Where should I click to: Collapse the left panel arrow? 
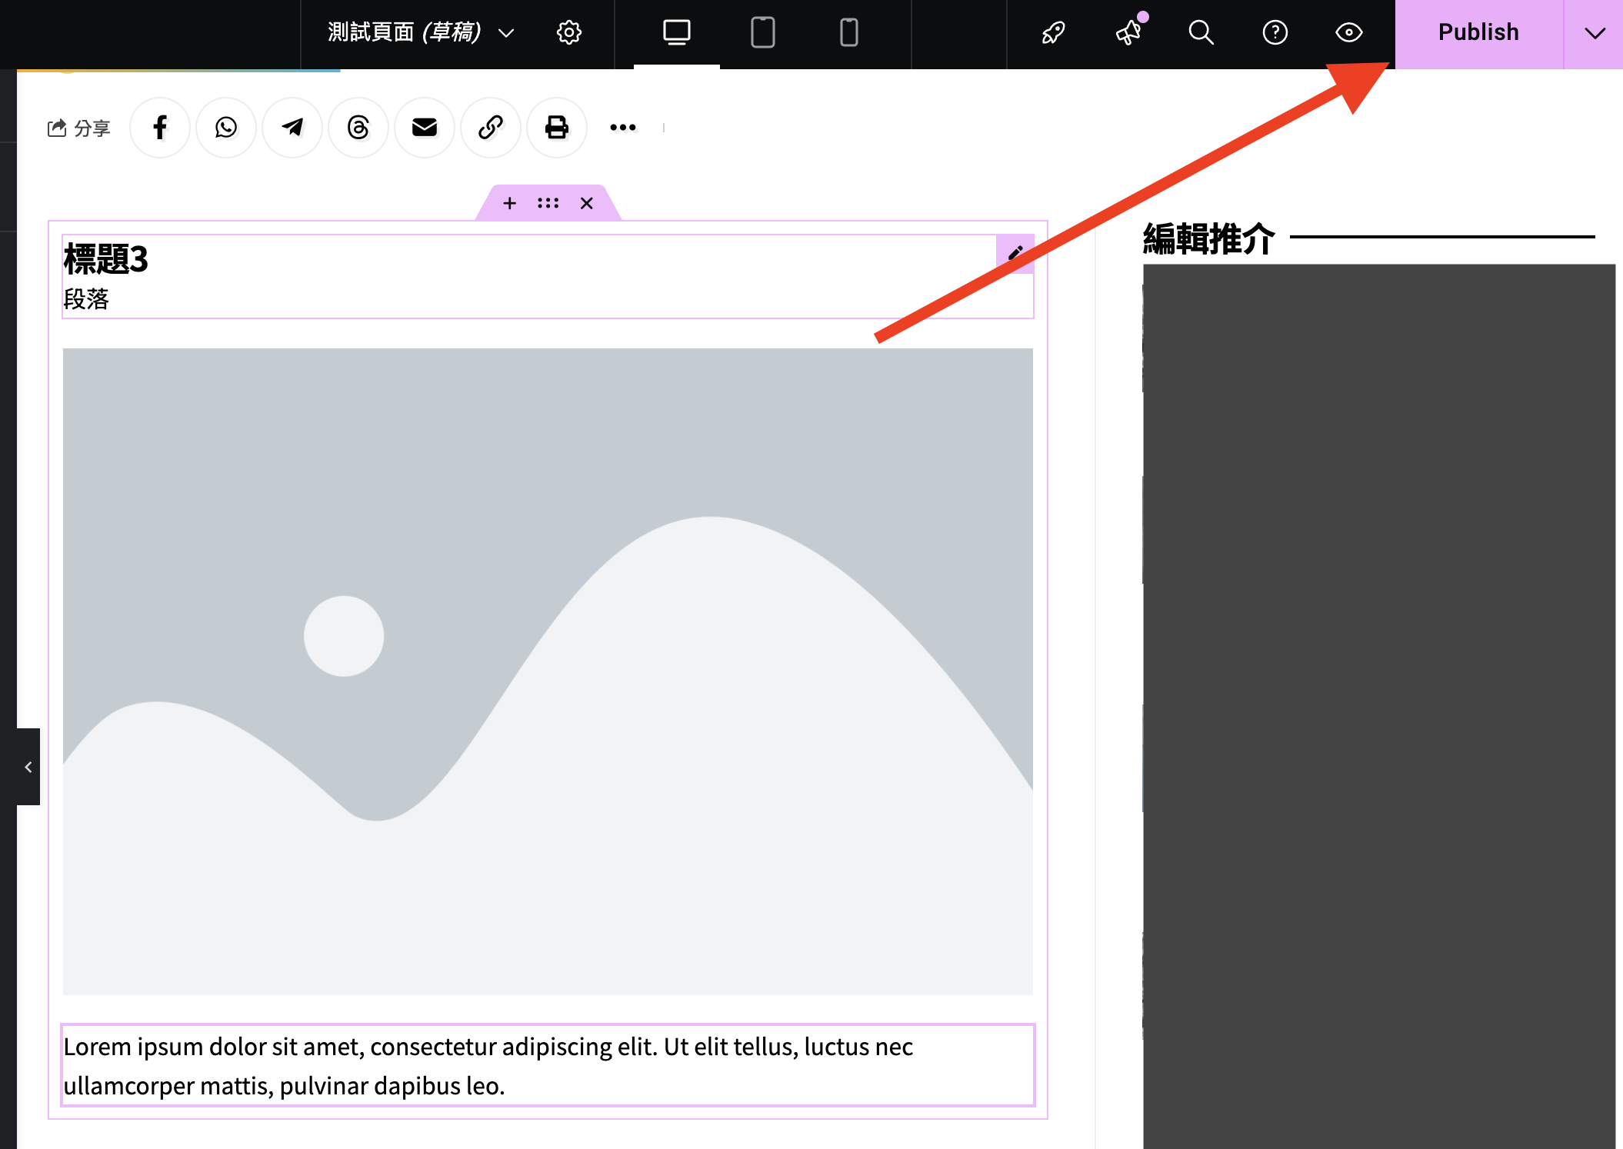pyautogui.click(x=28, y=767)
